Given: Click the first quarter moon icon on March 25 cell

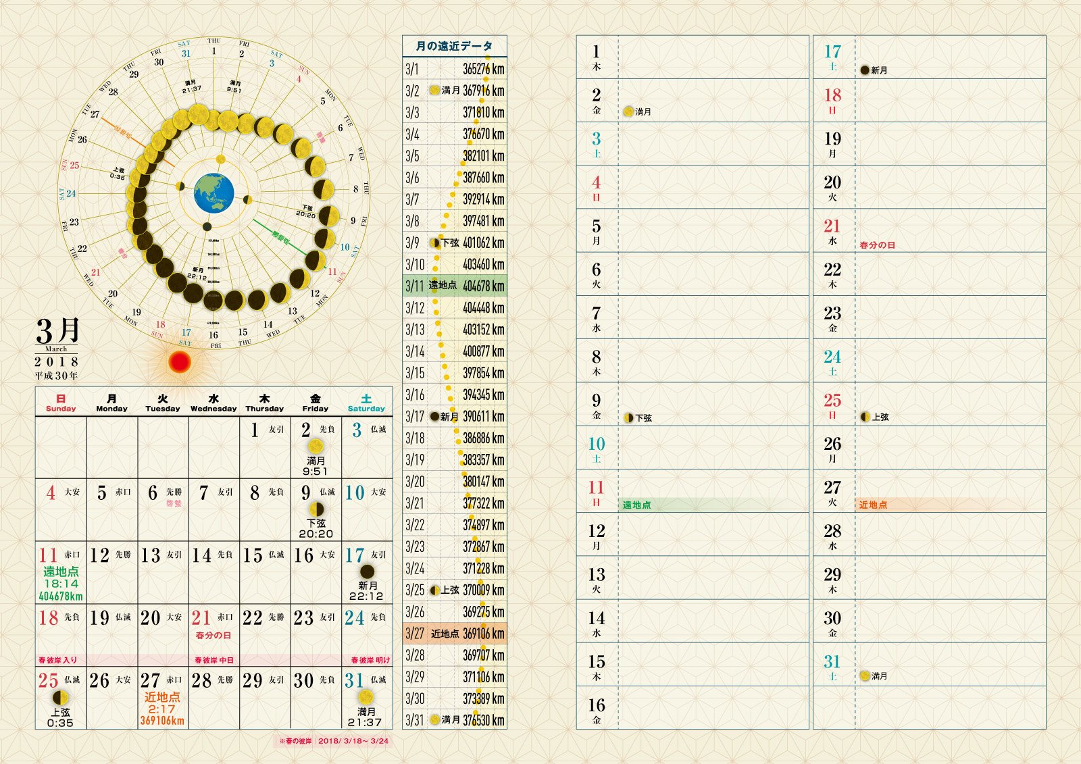Looking at the screenshot, I should (61, 697).
